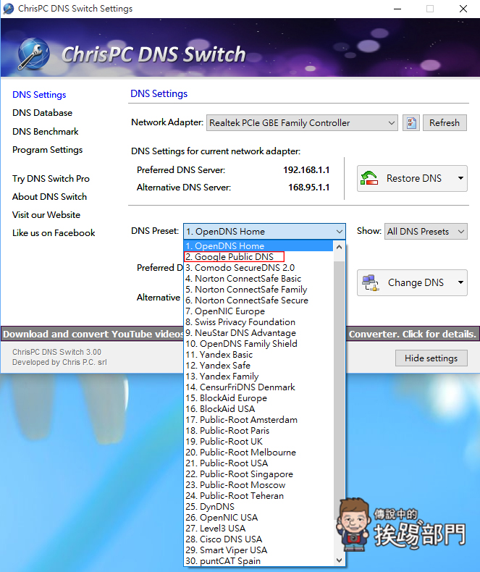Open DNS Database in sidebar
The image size is (480, 572).
pyautogui.click(x=42, y=113)
